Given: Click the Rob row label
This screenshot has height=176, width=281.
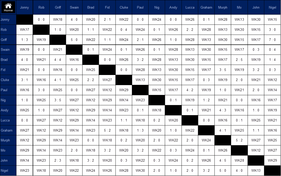Looking at the screenshot, I should tap(8, 30).
